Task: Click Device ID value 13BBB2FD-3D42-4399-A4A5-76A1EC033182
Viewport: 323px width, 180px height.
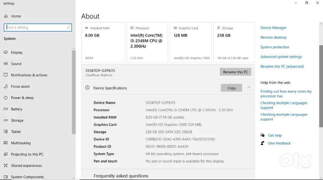Action: [x=180, y=139]
